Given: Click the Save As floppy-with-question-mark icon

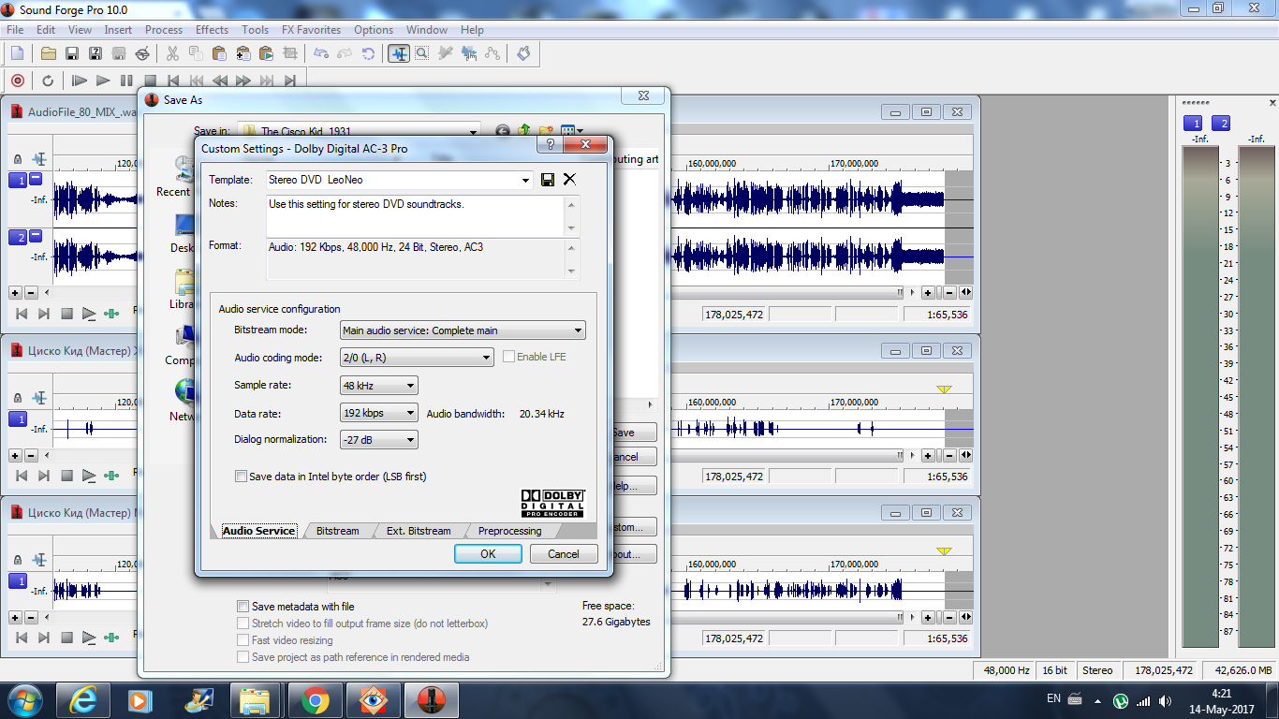Looking at the screenshot, I should tap(96, 53).
